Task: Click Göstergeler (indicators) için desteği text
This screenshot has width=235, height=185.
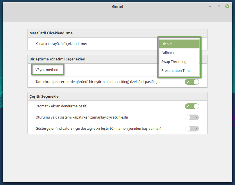Action: (98, 129)
